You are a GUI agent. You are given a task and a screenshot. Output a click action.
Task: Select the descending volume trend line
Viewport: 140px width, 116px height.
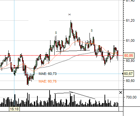click(x=82, y=95)
